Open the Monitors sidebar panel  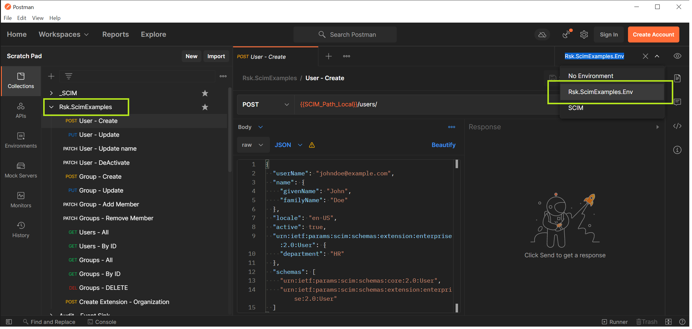21,200
